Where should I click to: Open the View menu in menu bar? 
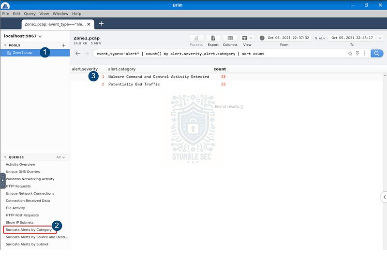44,14
